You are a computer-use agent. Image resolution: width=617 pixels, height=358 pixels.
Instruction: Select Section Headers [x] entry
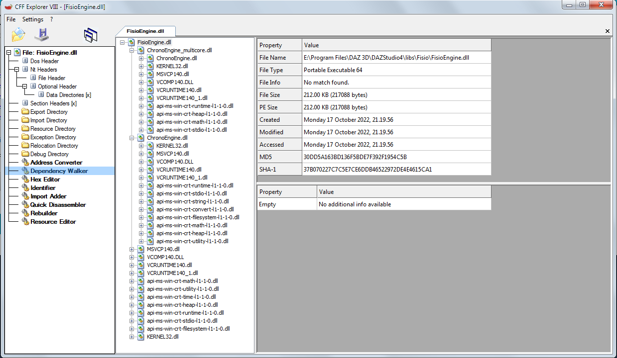click(x=53, y=103)
